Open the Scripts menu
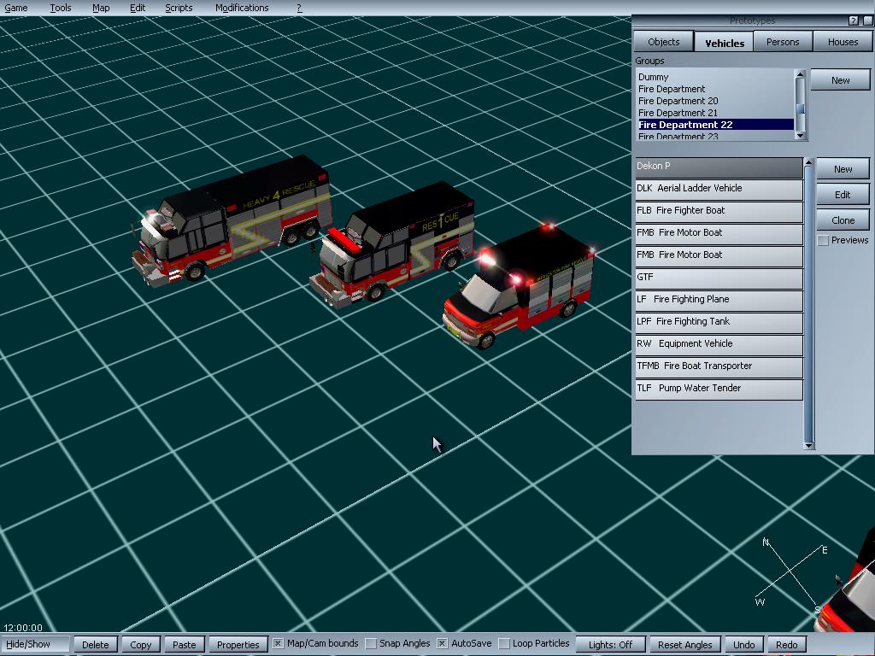 pos(179,8)
